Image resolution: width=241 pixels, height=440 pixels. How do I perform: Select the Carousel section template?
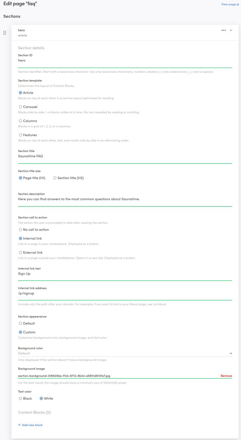coord(20,107)
